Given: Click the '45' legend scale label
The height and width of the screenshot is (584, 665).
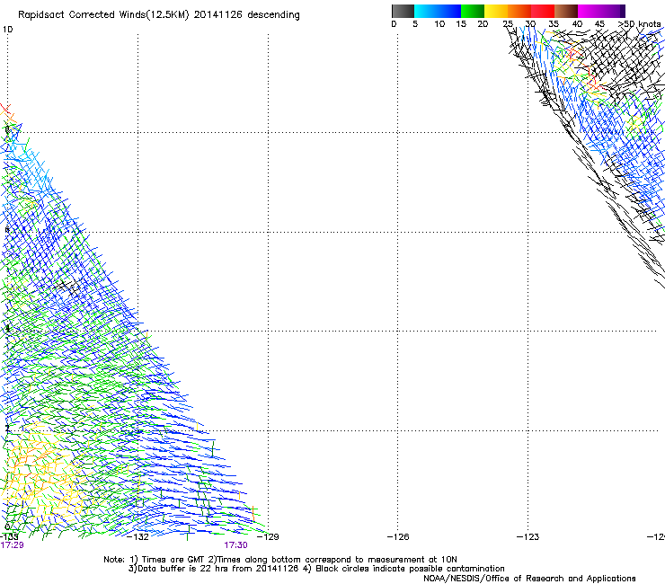Looking at the screenshot, I should tap(599, 23).
